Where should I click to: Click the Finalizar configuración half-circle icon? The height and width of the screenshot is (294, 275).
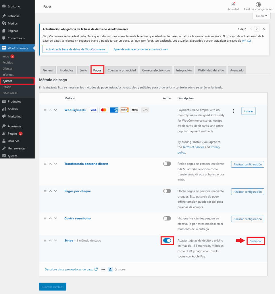[x=258, y=5]
